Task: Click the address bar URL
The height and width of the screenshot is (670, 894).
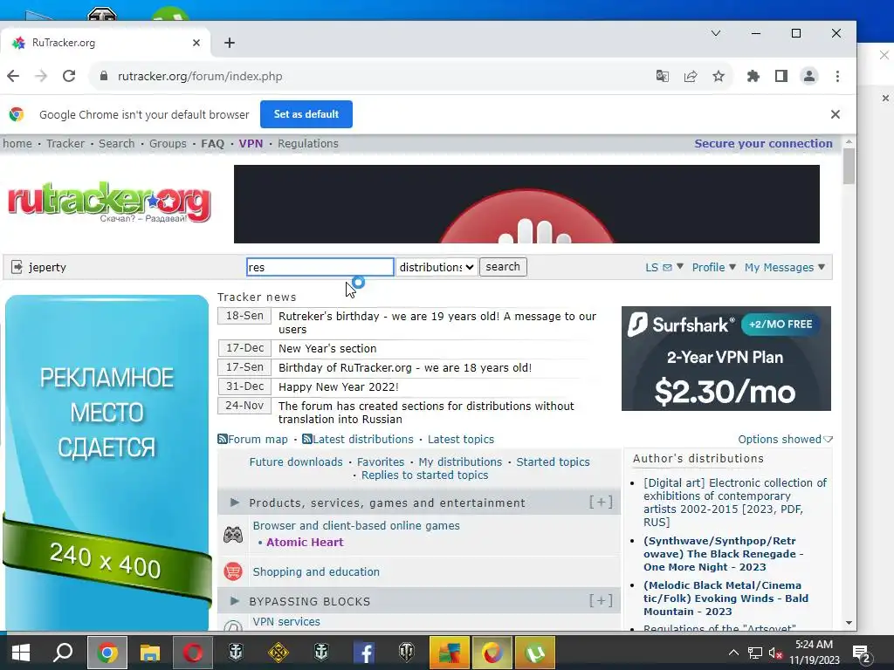Action: (x=200, y=77)
